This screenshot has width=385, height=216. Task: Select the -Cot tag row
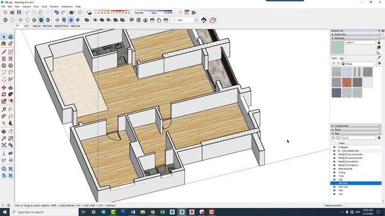(x=356, y=194)
